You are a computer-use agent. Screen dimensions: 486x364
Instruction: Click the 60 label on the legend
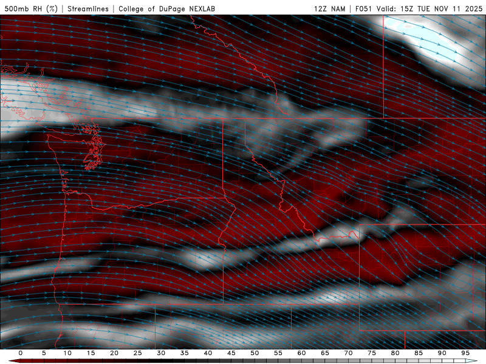pos(301,353)
